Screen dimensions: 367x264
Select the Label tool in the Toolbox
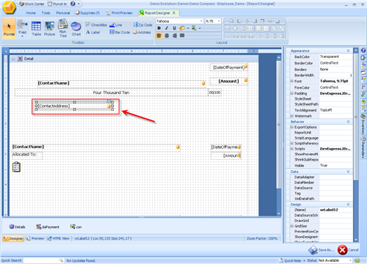pyautogui.click(x=93, y=32)
